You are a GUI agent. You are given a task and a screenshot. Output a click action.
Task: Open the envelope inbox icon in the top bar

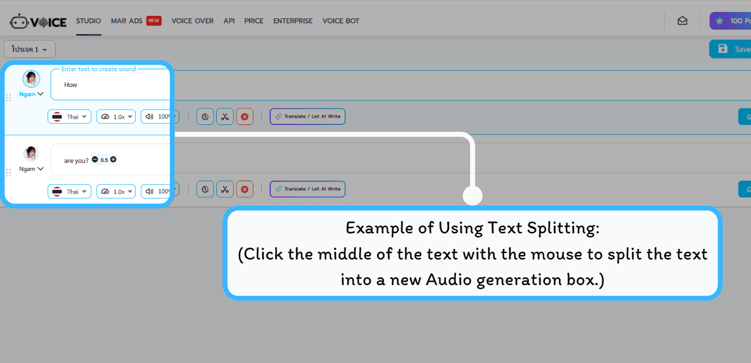pyautogui.click(x=682, y=20)
